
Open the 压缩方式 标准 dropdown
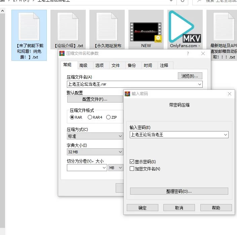95,136
